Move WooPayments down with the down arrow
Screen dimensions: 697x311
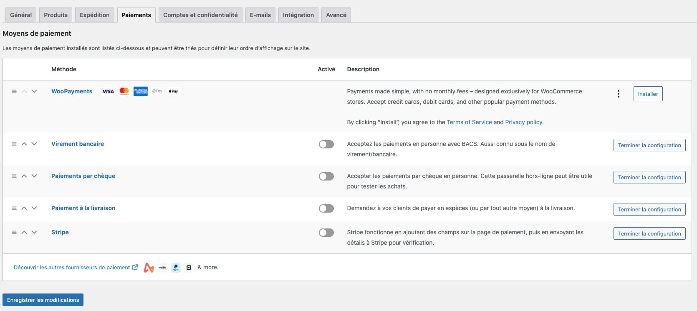[34, 91]
